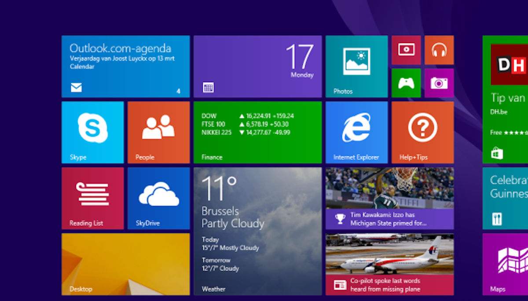Open the Video app tile
This screenshot has height=301, width=528.
click(406, 50)
